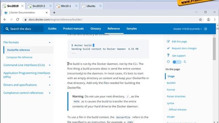The image size is (219, 123).
Task: Jump to the BuildKit section
Action: 171,83
